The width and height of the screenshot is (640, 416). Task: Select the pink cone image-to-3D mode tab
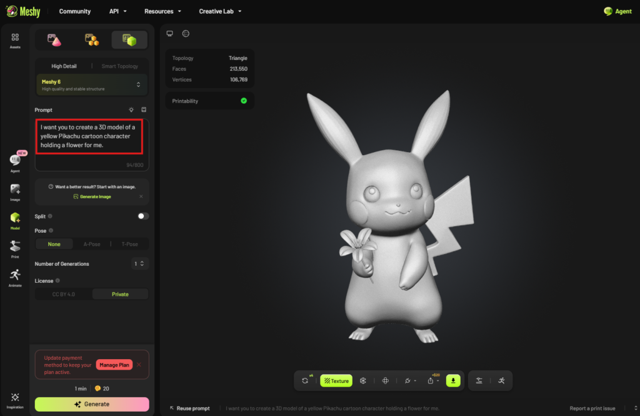pyautogui.click(x=54, y=40)
